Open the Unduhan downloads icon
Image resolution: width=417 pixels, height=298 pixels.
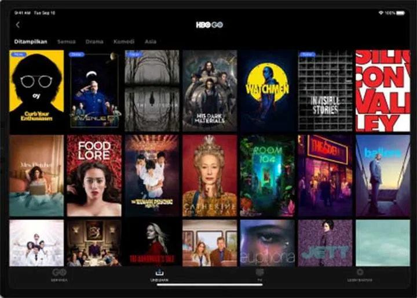[x=159, y=272]
